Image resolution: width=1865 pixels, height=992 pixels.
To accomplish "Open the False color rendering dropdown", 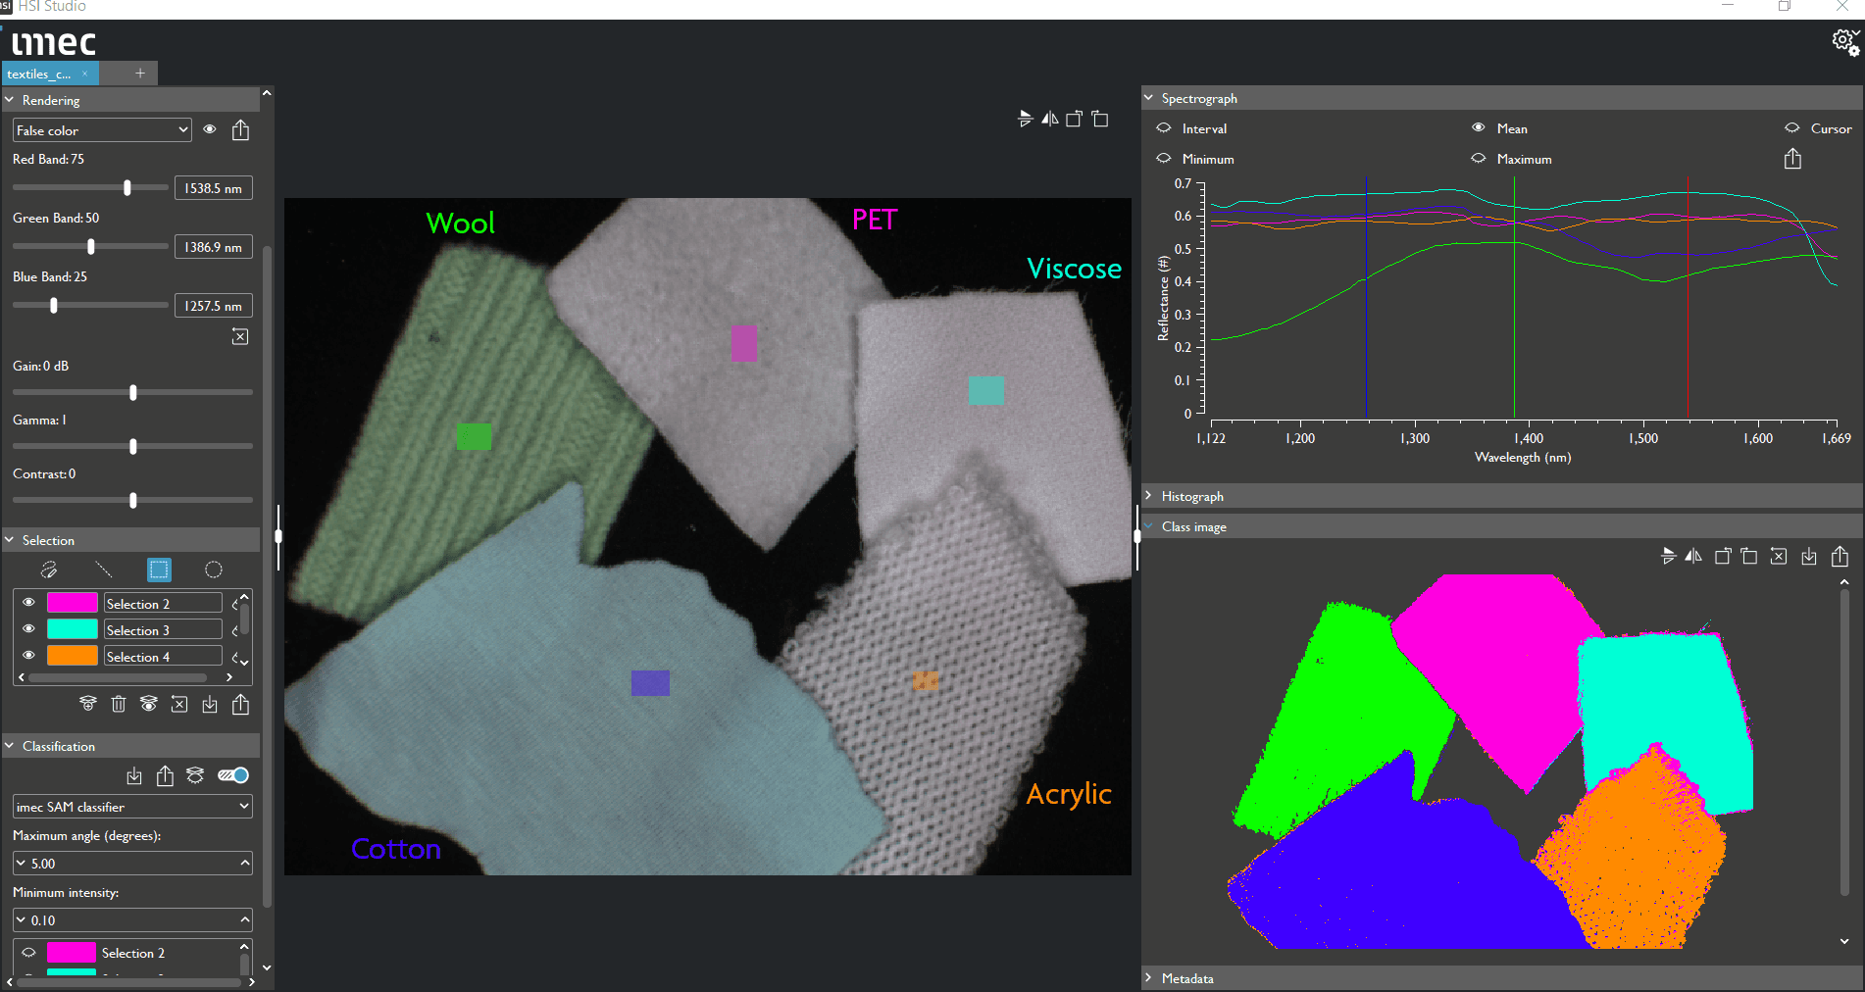I will (x=102, y=130).
